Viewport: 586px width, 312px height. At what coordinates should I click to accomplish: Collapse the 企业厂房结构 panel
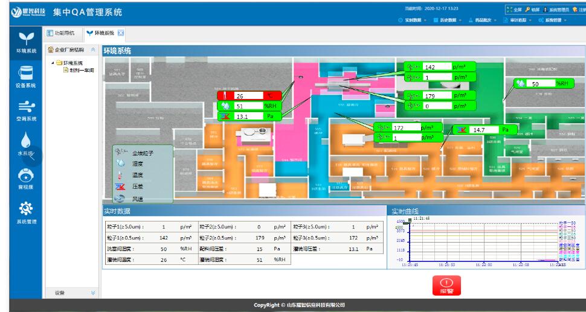(x=93, y=49)
